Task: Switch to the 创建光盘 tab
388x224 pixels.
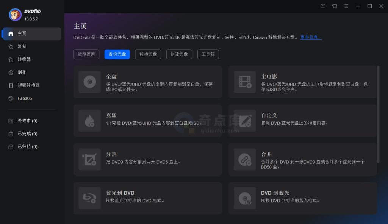Action: point(179,54)
